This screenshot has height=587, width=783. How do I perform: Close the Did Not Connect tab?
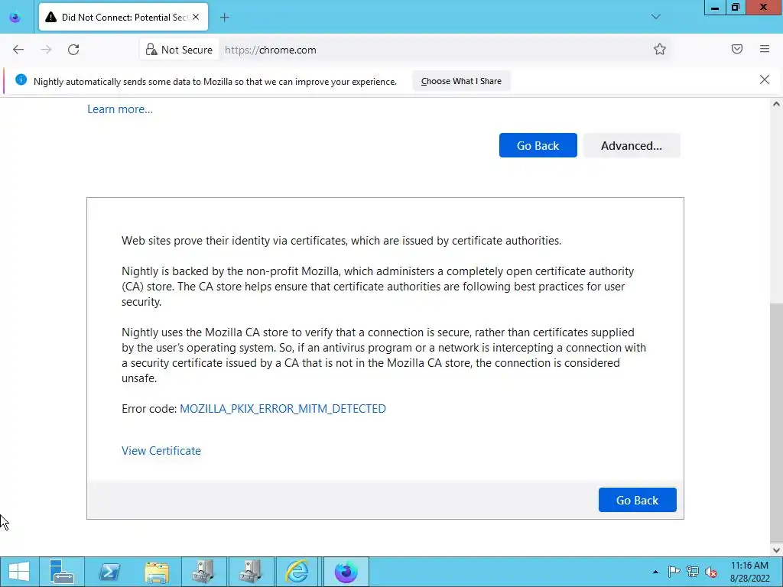196,17
